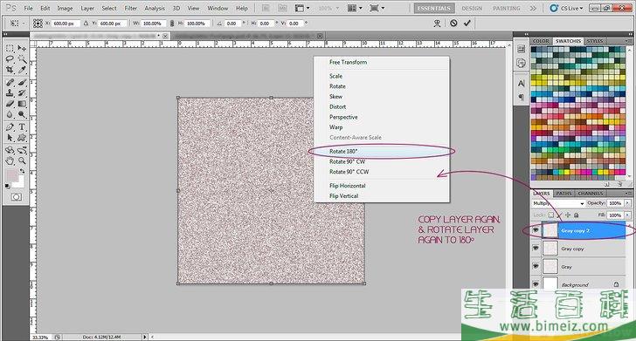Select the Move tool
The width and height of the screenshot is (636, 341).
point(22,49)
